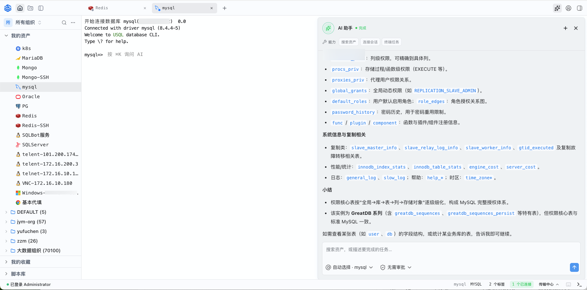Close the Redis tab

click(x=145, y=8)
